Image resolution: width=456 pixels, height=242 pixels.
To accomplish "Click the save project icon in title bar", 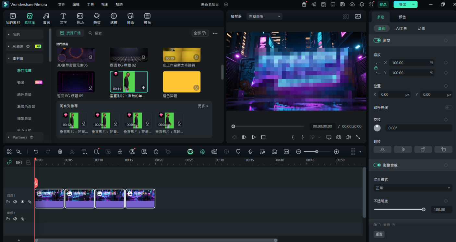I will click(342, 5).
